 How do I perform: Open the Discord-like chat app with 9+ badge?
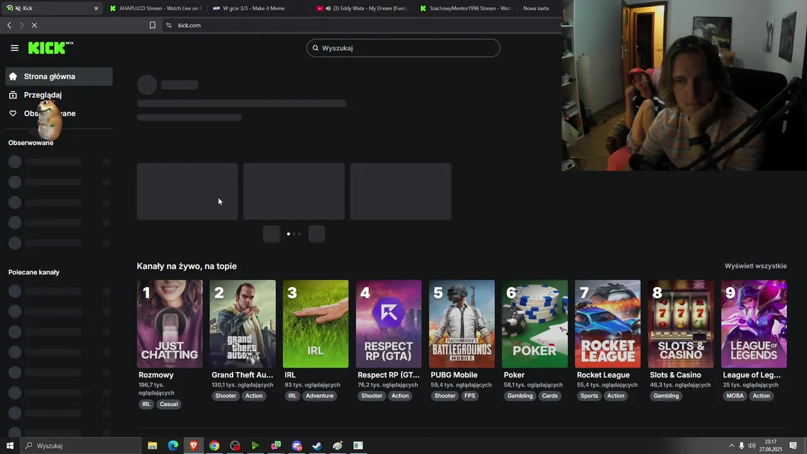coord(297,446)
